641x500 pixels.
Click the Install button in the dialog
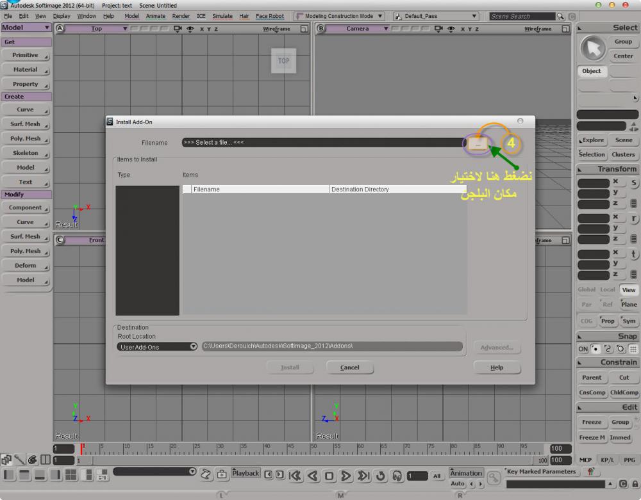(290, 367)
